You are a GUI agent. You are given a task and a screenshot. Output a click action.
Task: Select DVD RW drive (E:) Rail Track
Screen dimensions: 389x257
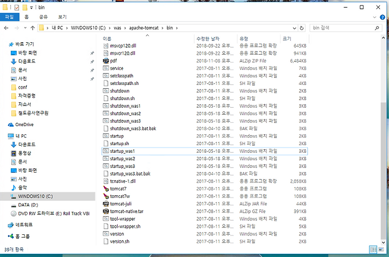click(50, 214)
